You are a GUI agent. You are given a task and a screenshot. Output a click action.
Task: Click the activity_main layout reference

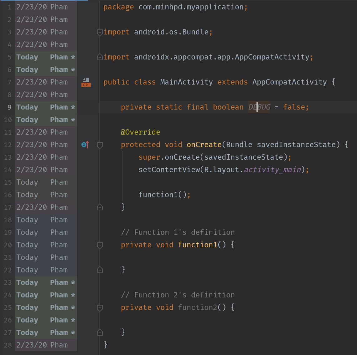[272, 169]
